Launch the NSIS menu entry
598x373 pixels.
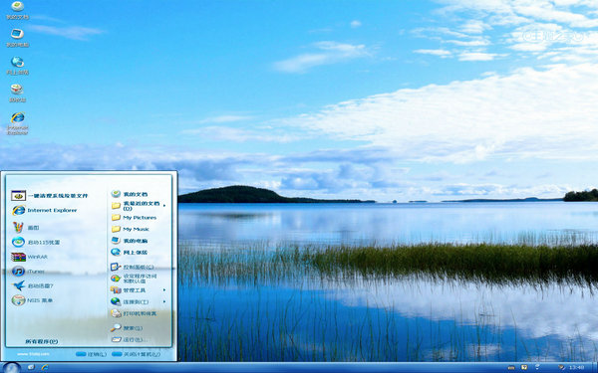click(32, 300)
